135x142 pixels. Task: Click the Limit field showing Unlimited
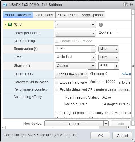[73, 57]
